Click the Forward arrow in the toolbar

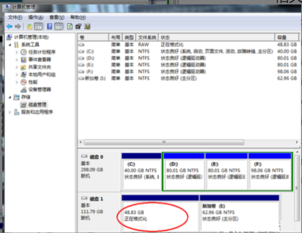(x=17, y=26)
